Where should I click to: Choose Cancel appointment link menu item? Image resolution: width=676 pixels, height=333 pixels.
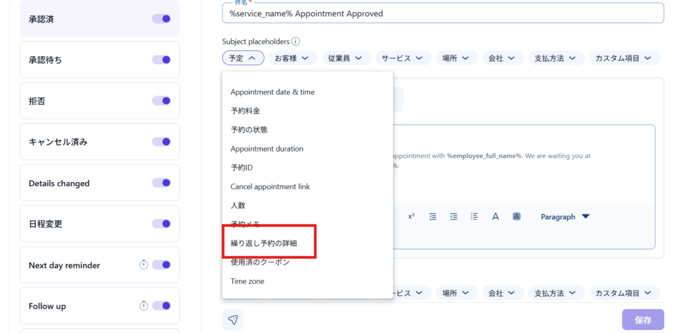[x=270, y=187]
